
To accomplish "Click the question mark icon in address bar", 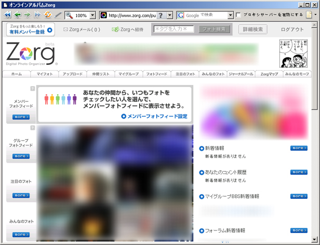I will [x=161, y=16].
